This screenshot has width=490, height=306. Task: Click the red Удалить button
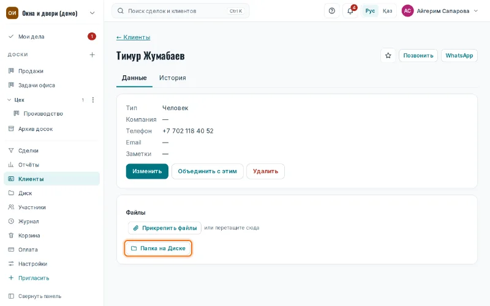(265, 171)
